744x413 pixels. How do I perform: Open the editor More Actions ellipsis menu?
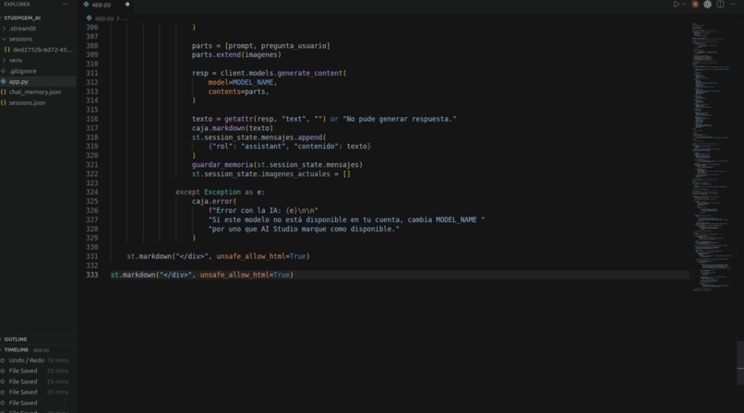tap(733, 5)
